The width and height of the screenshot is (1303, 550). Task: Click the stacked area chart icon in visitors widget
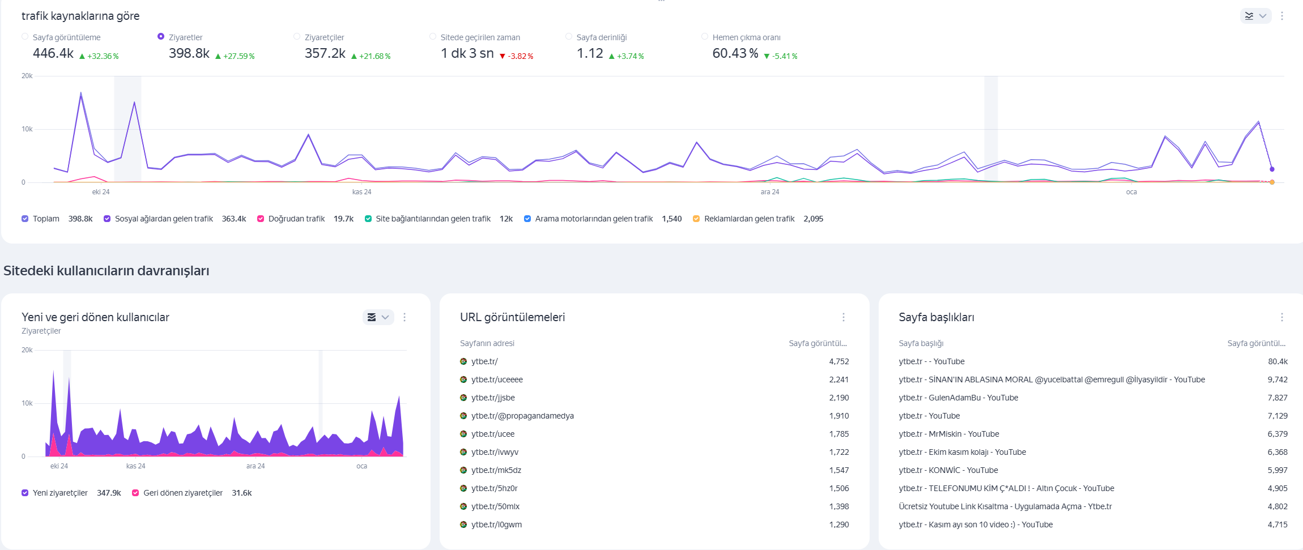[x=372, y=317]
